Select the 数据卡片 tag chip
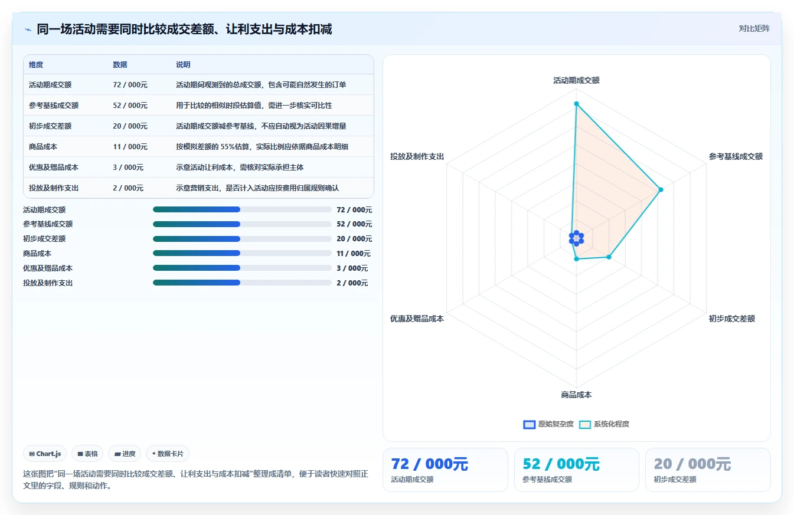The image size is (794, 515). coord(168,454)
